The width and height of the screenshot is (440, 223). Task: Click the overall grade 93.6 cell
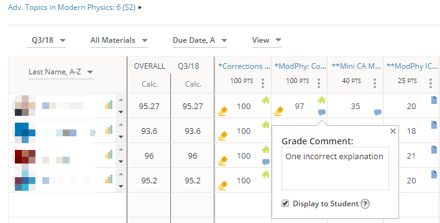[x=149, y=131]
